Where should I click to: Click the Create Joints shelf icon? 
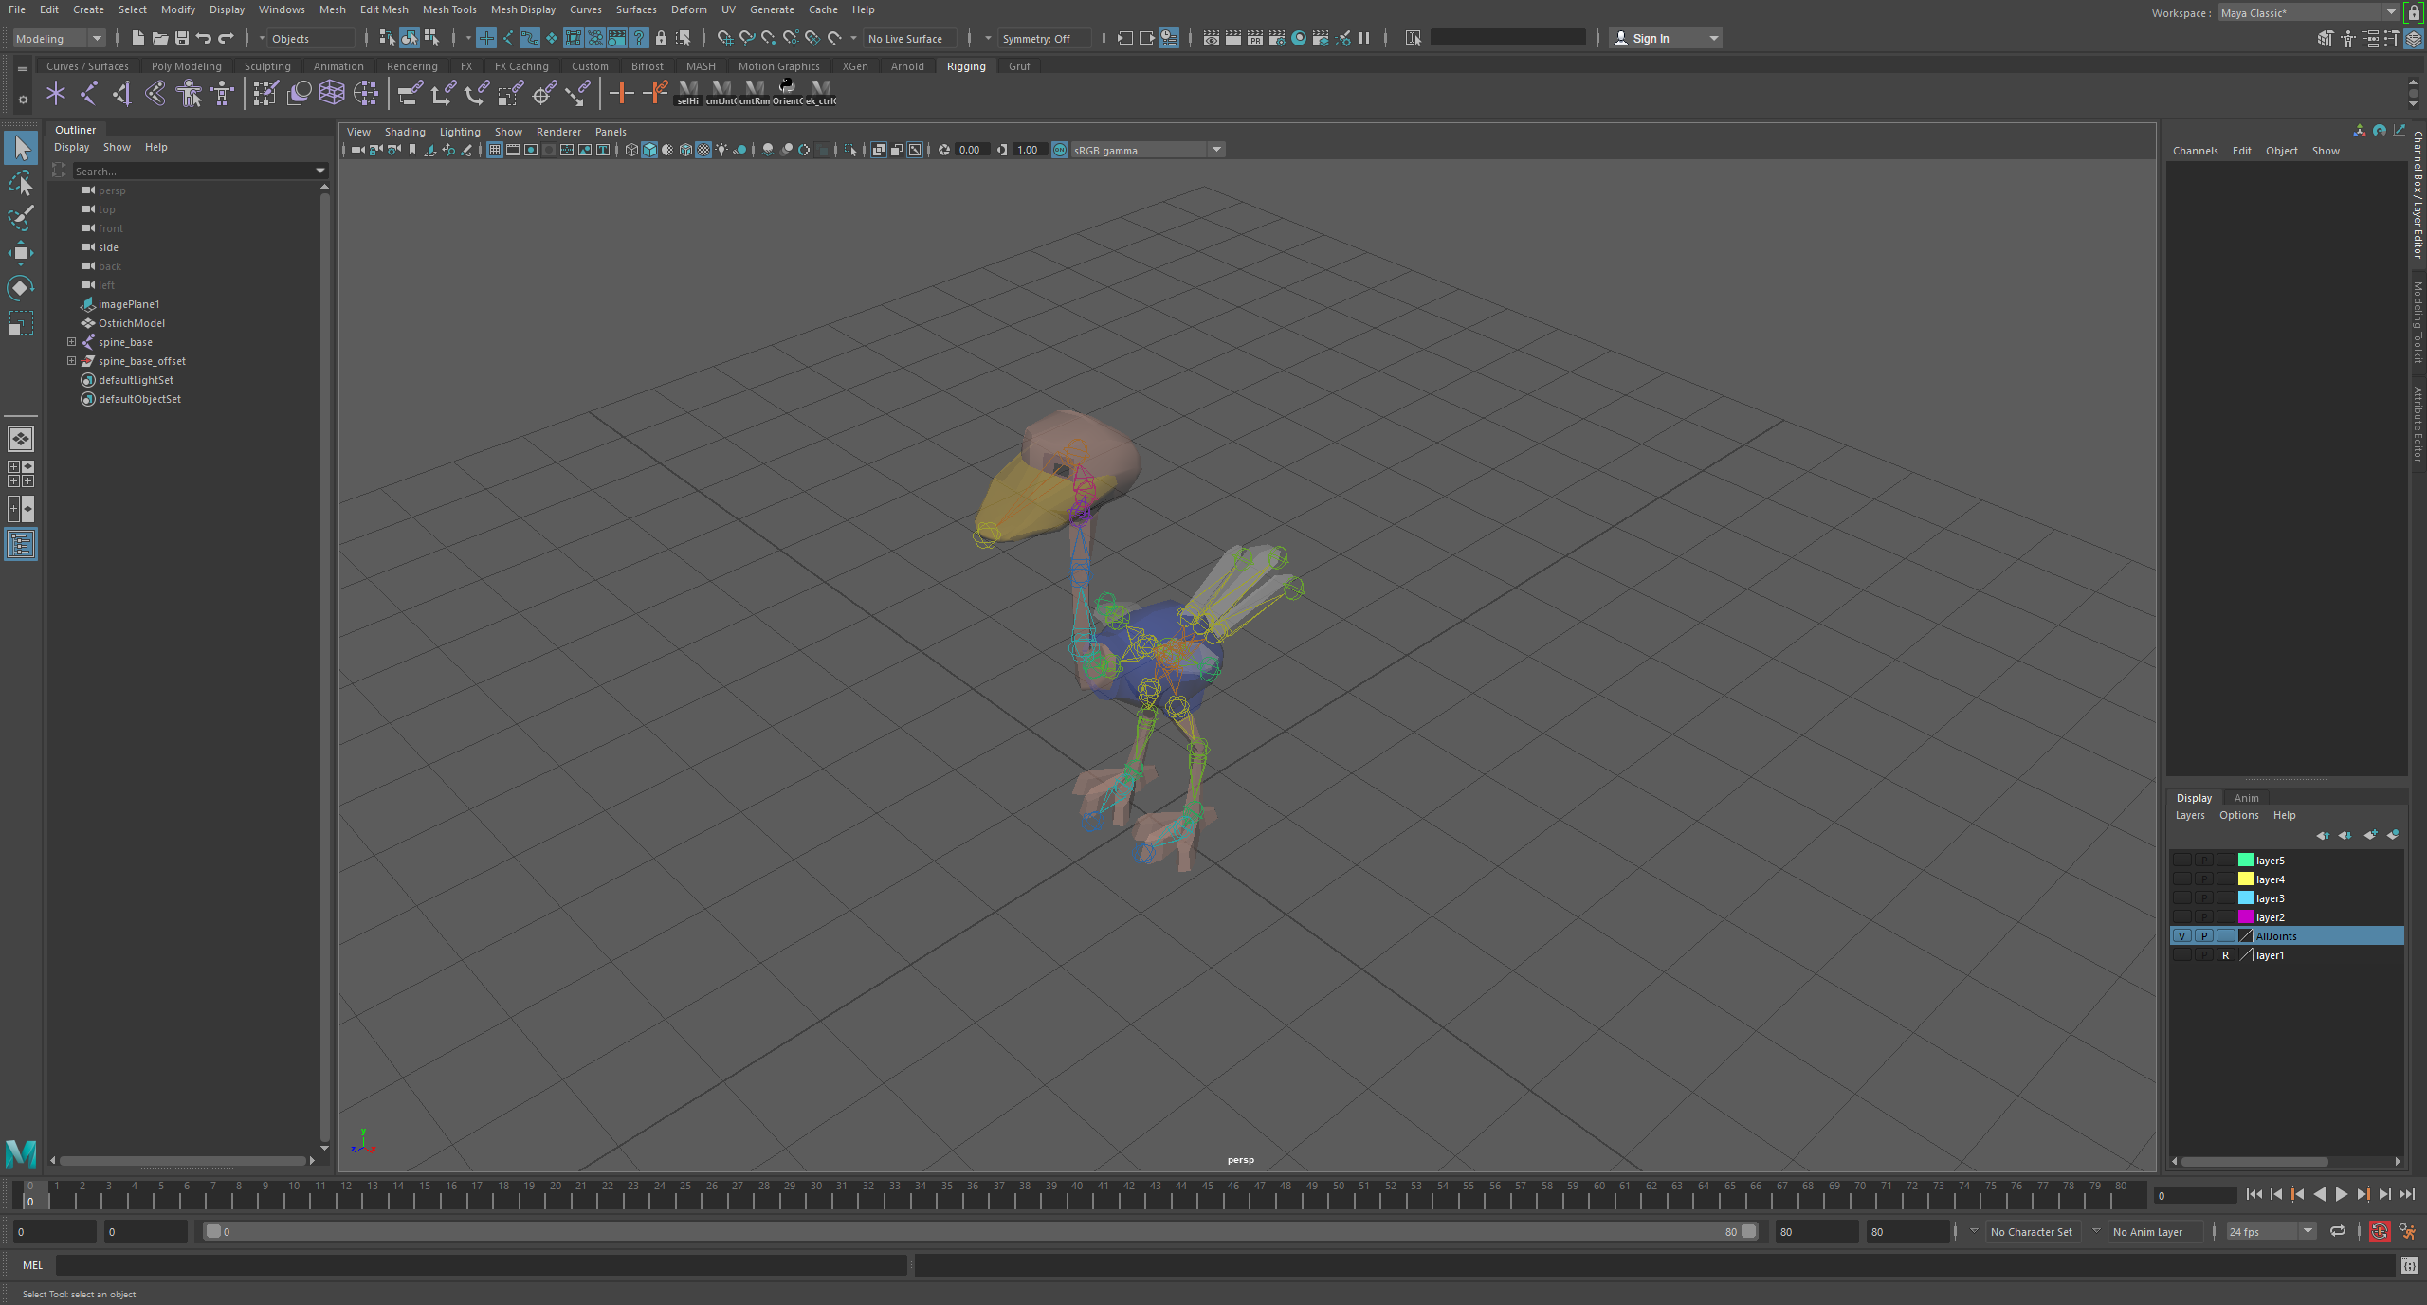click(x=89, y=93)
